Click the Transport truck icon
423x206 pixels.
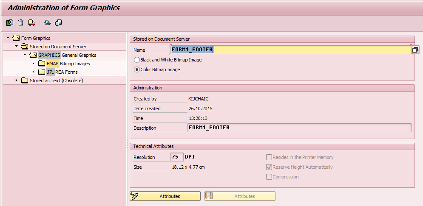tap(32, 22)
